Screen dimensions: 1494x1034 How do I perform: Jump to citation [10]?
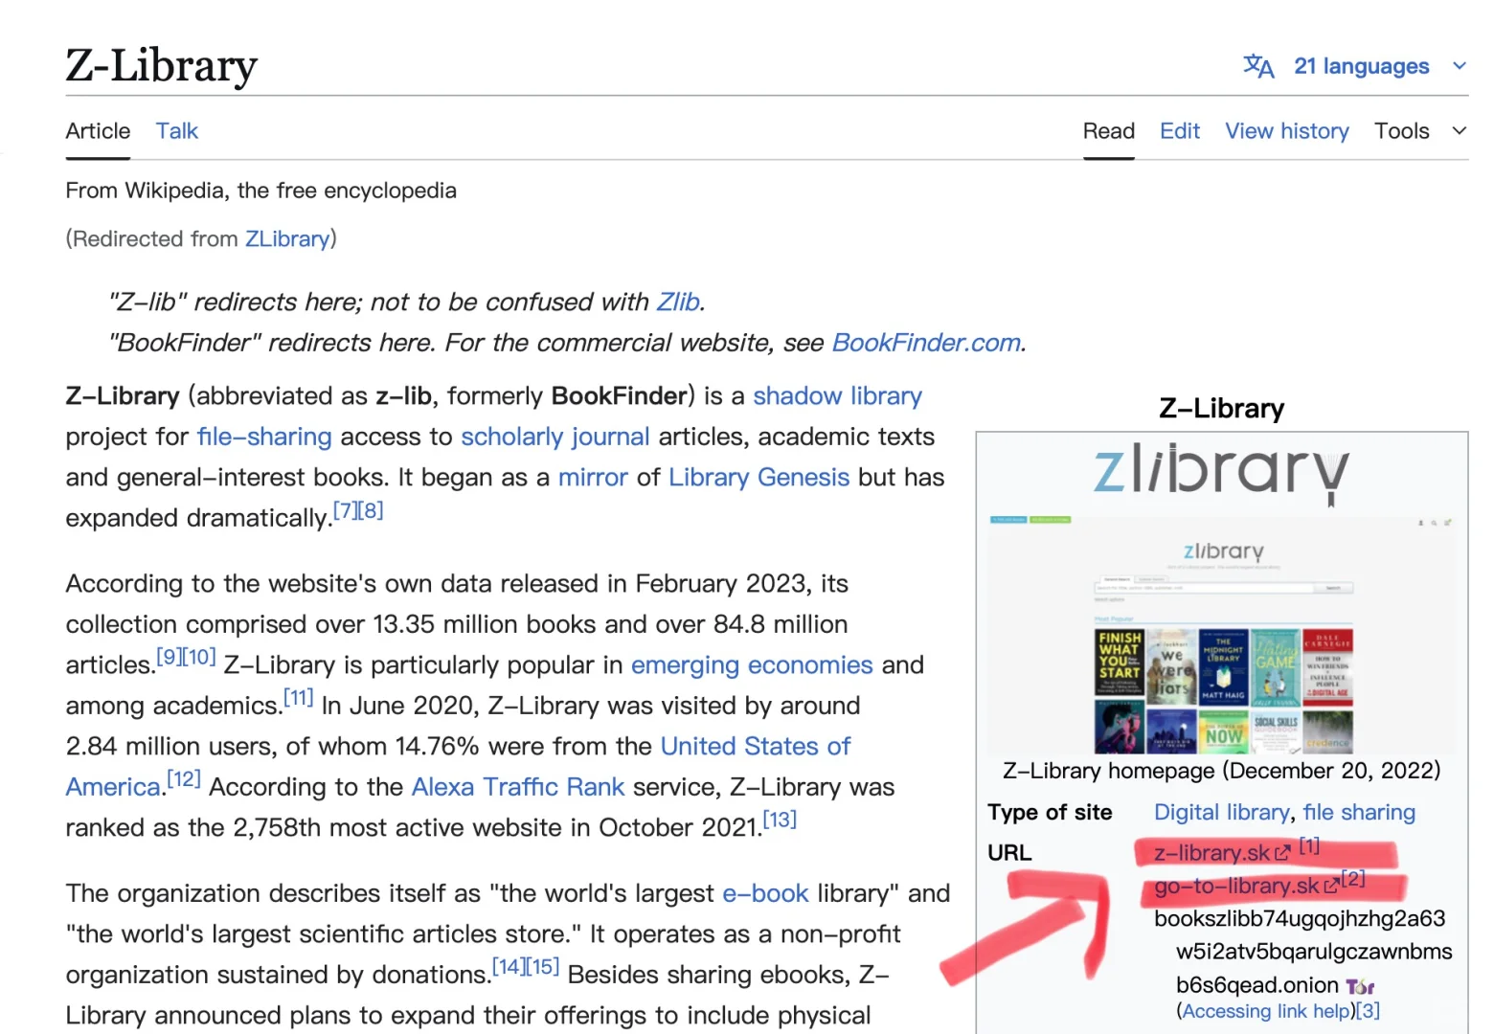point(199,657)
